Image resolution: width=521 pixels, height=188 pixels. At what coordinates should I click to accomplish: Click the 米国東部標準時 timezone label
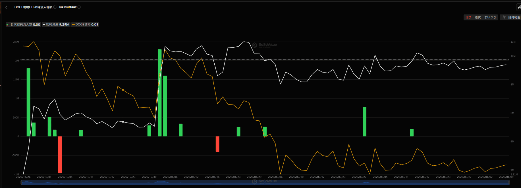coord(67,7)
